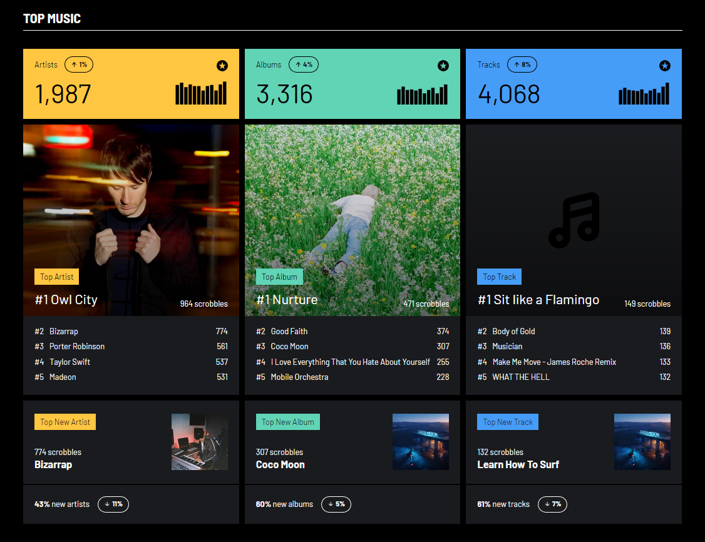Screen dimensions: 705x542
Task: Open the Albums bar chart
Action: (422, 94)
